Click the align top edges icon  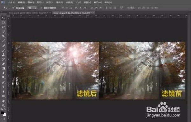(62, 8)
